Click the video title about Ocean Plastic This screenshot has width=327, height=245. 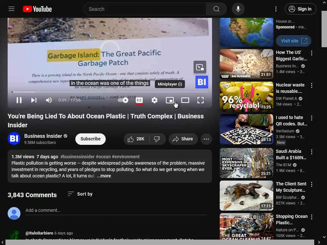pos(105,121)
